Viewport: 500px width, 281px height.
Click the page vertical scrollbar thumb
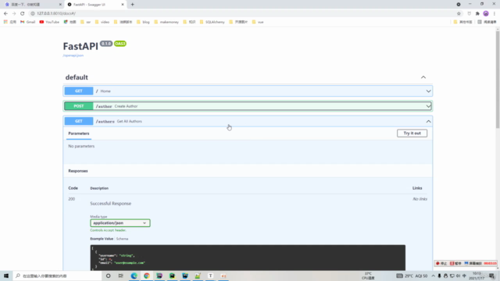[498, 80]
